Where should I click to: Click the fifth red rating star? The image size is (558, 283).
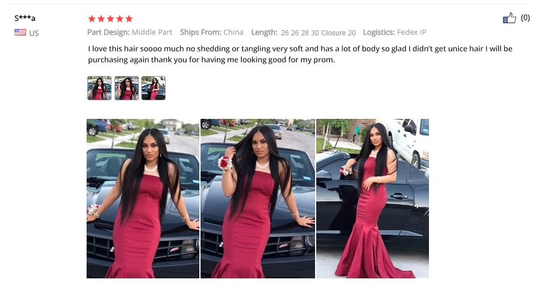pos(129,19)
